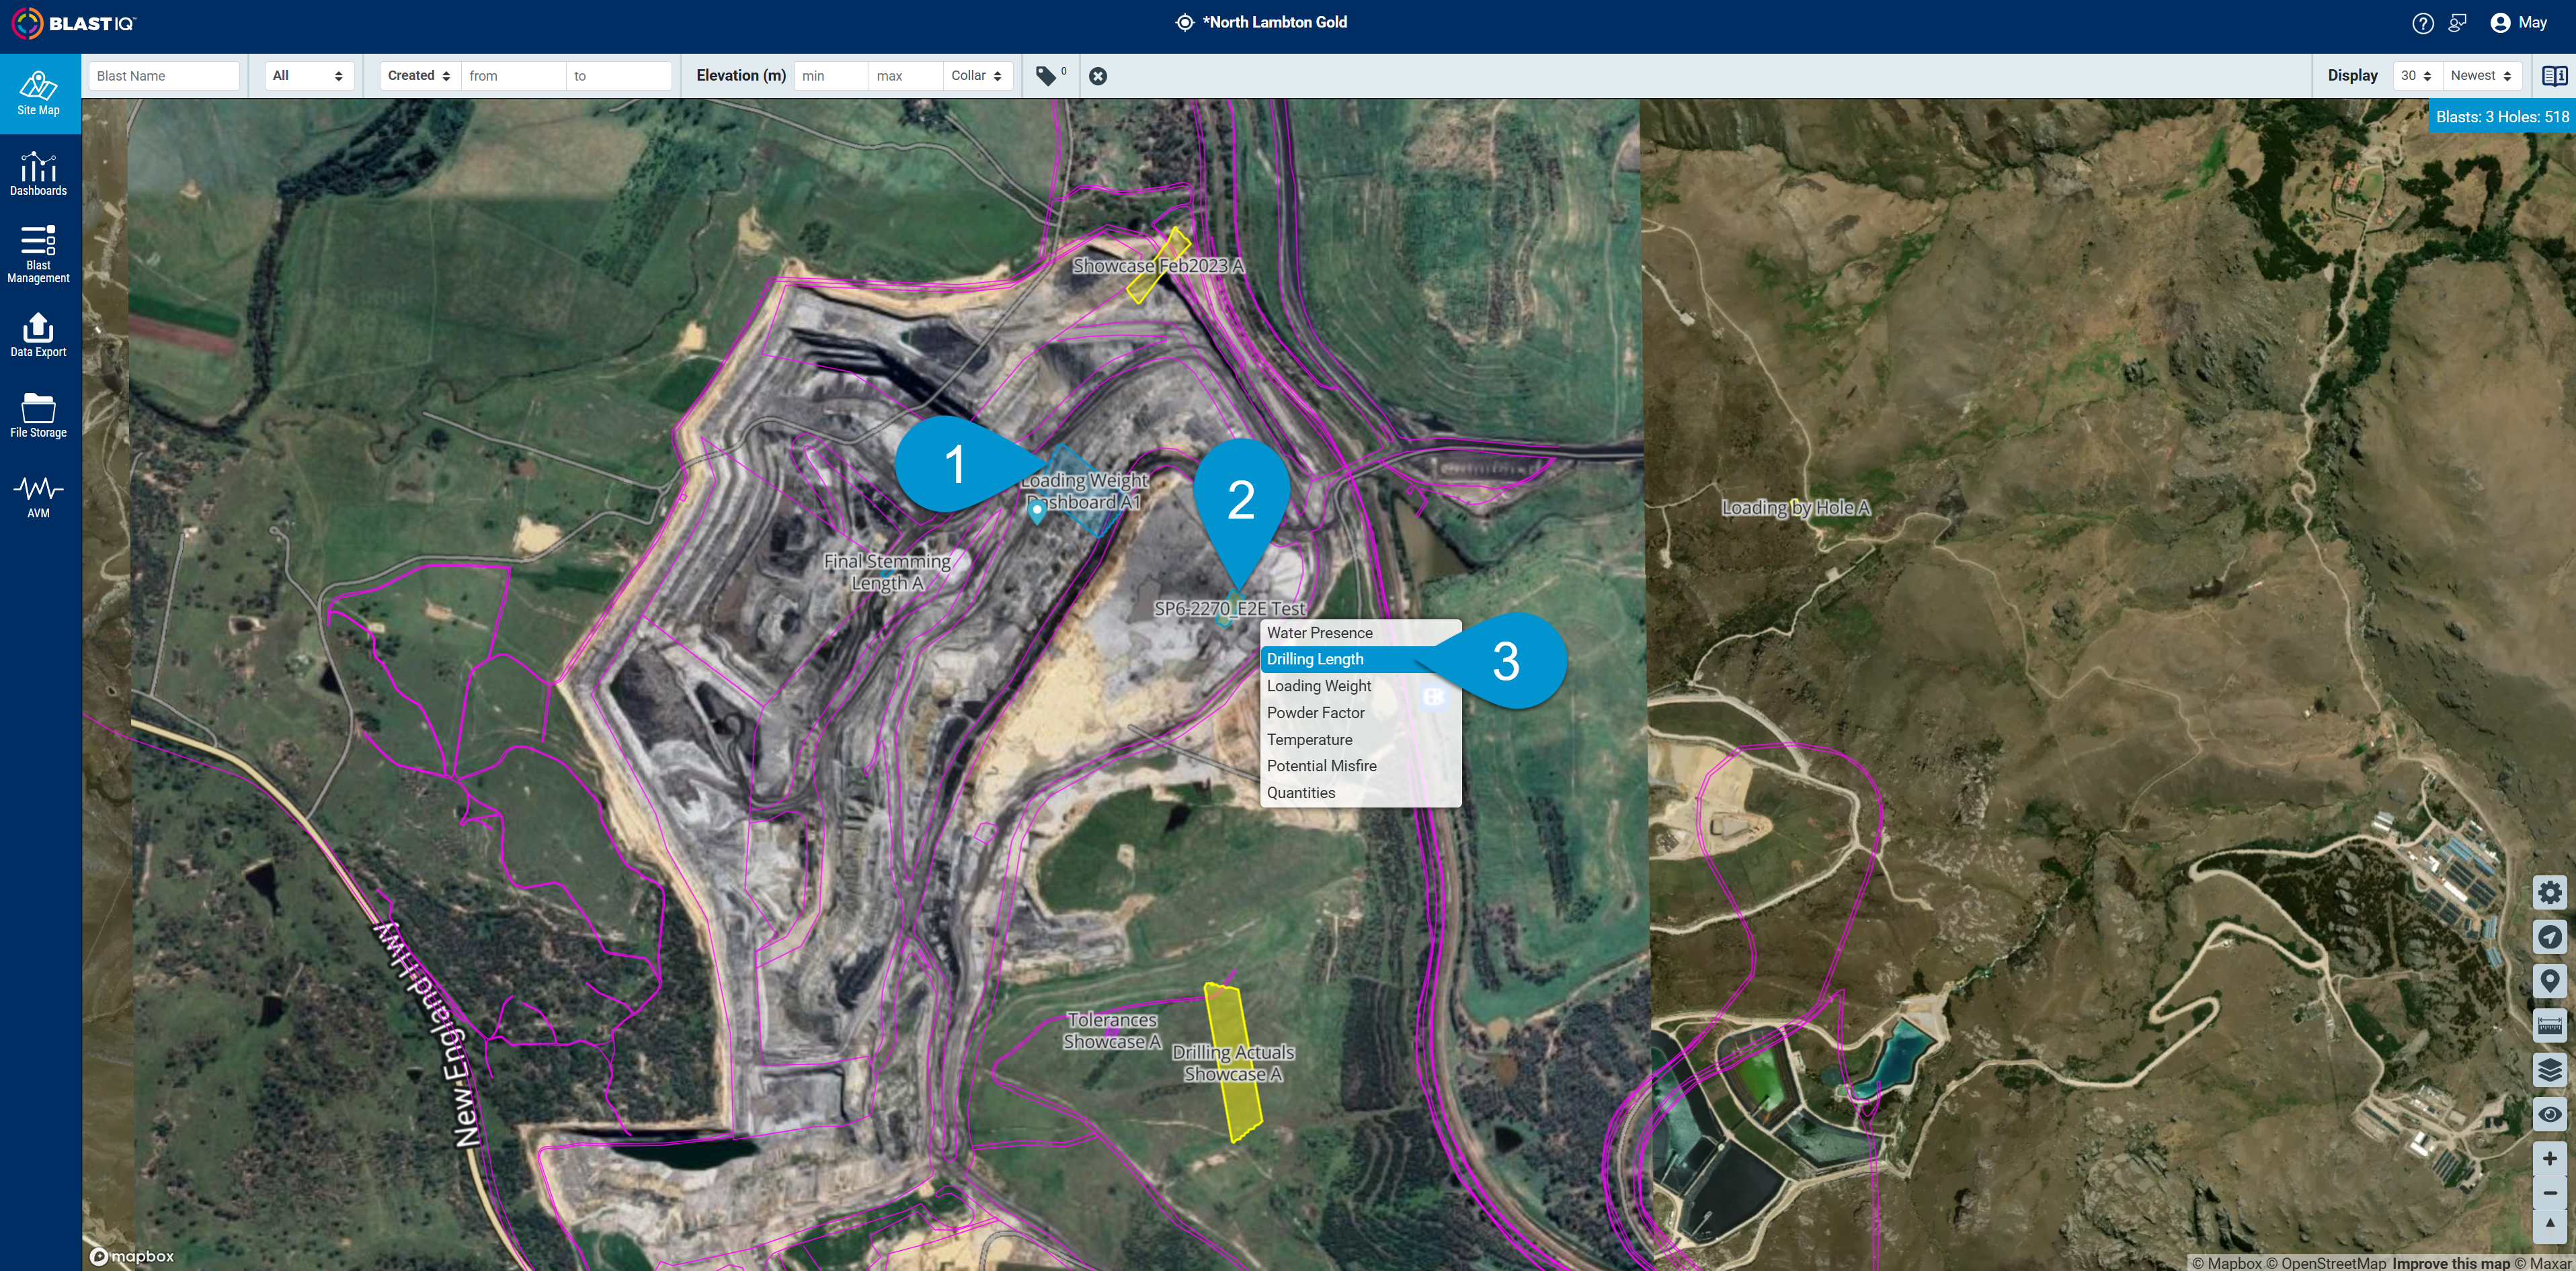The width and height of the screenshot is (2576, 1271).
Task: Click the BlastIQ logo
Action: (x=74, y=23)
